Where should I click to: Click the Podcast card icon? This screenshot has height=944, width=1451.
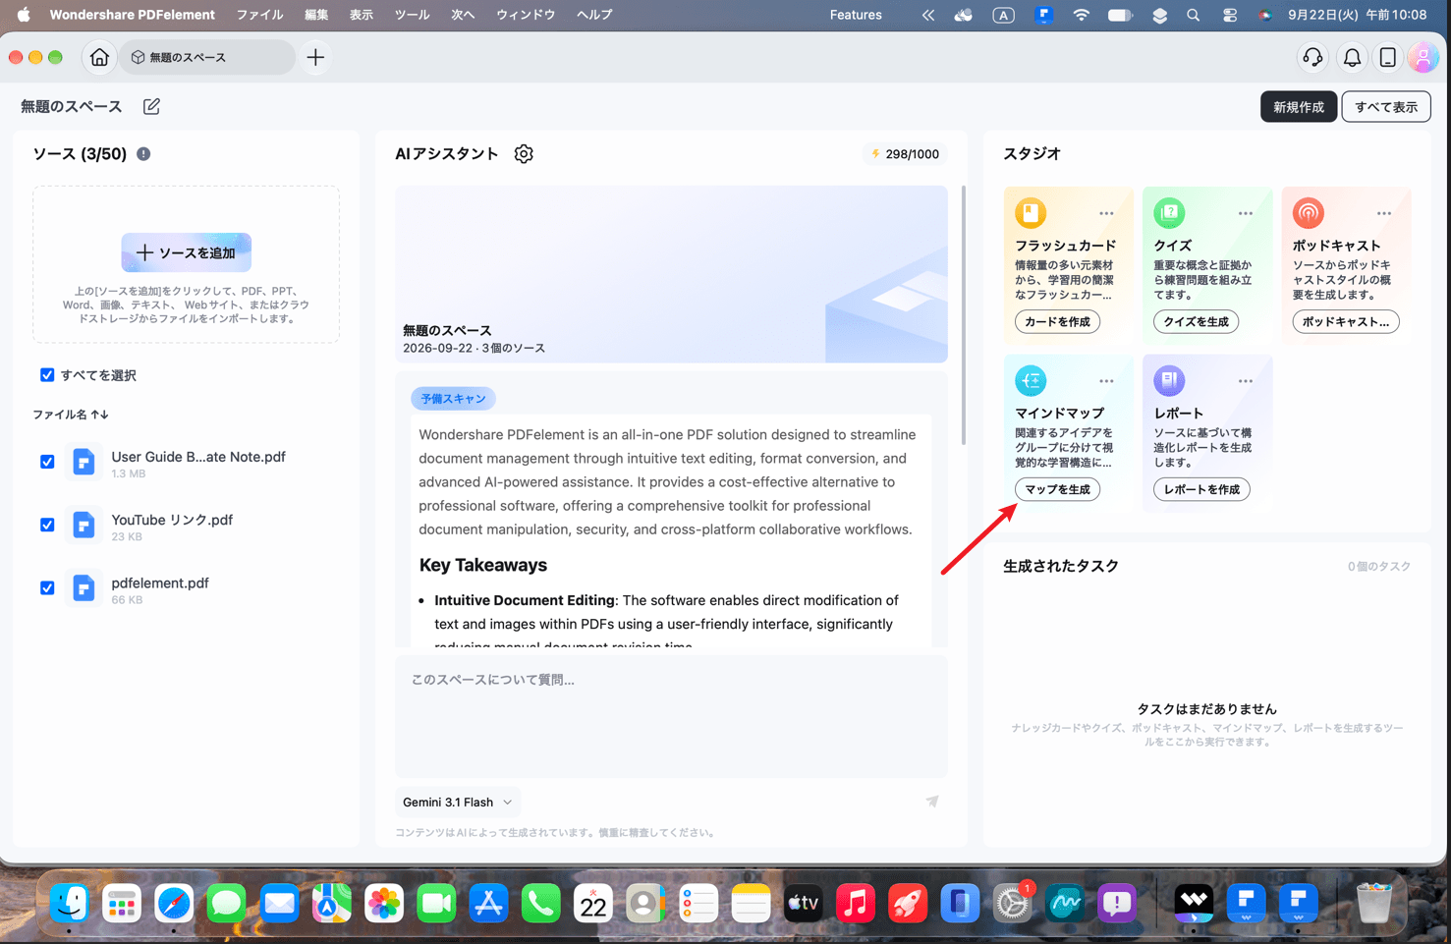pos(1308,213)
